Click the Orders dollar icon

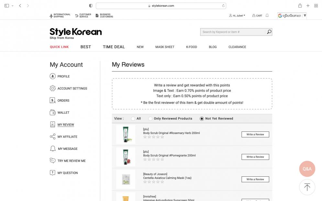[52, 100]
